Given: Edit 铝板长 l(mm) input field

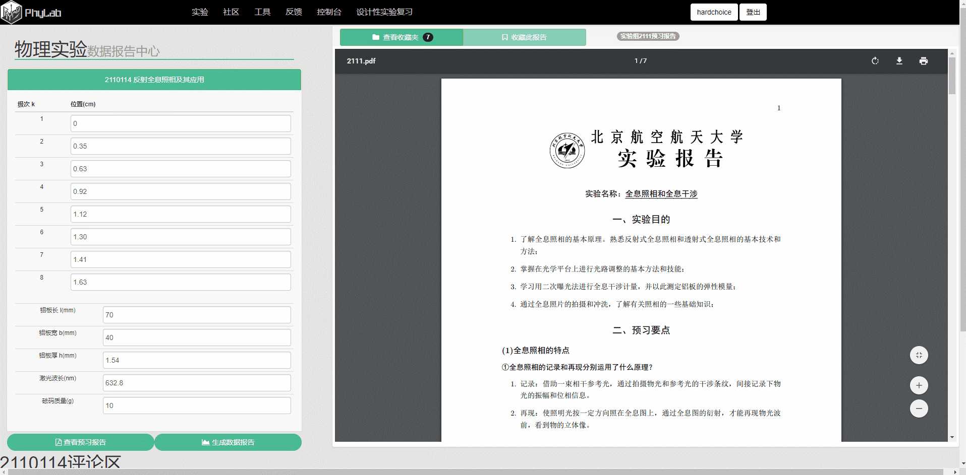Looking at the screenshot, I should pos(197,315).
